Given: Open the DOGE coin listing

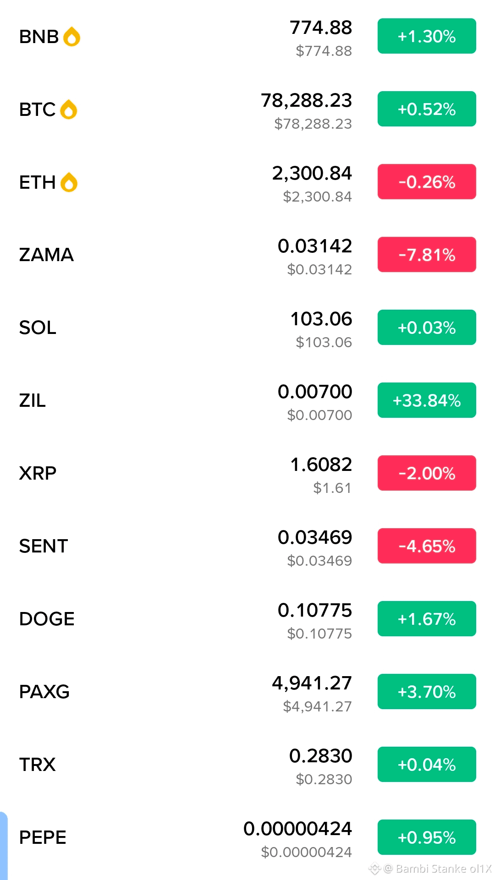Looking at the screenshot, I should (247, 619).
